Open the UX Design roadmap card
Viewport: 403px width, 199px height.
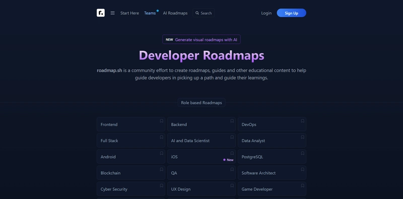pyautogui.click(x=201, y=189)
